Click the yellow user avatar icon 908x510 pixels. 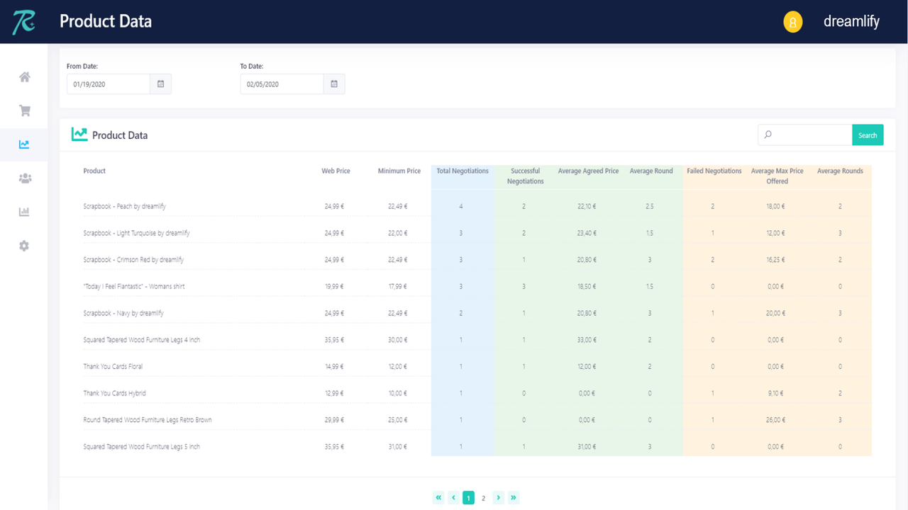(x=792, y=22)
